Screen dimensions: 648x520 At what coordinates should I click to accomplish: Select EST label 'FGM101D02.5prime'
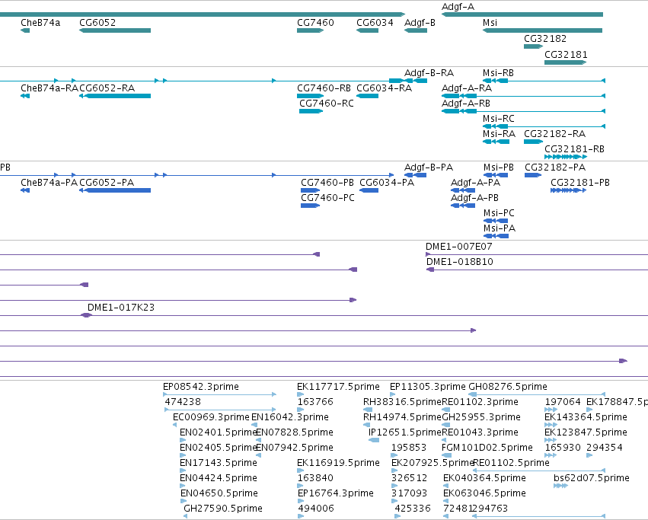click(487, 448)
